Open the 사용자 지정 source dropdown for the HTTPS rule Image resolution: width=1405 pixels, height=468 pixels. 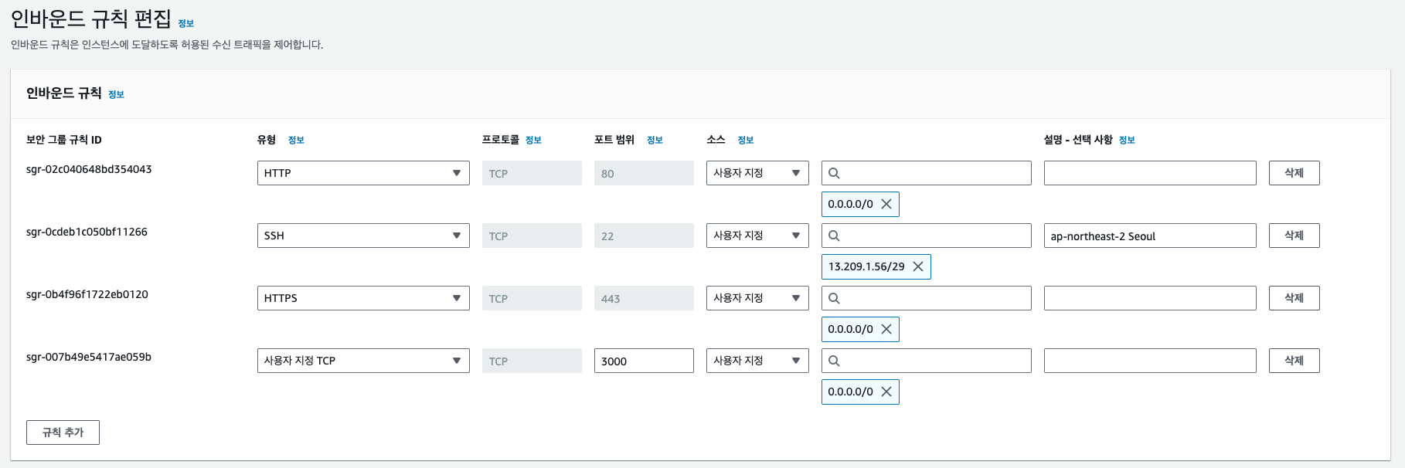[x=757, y=298]
